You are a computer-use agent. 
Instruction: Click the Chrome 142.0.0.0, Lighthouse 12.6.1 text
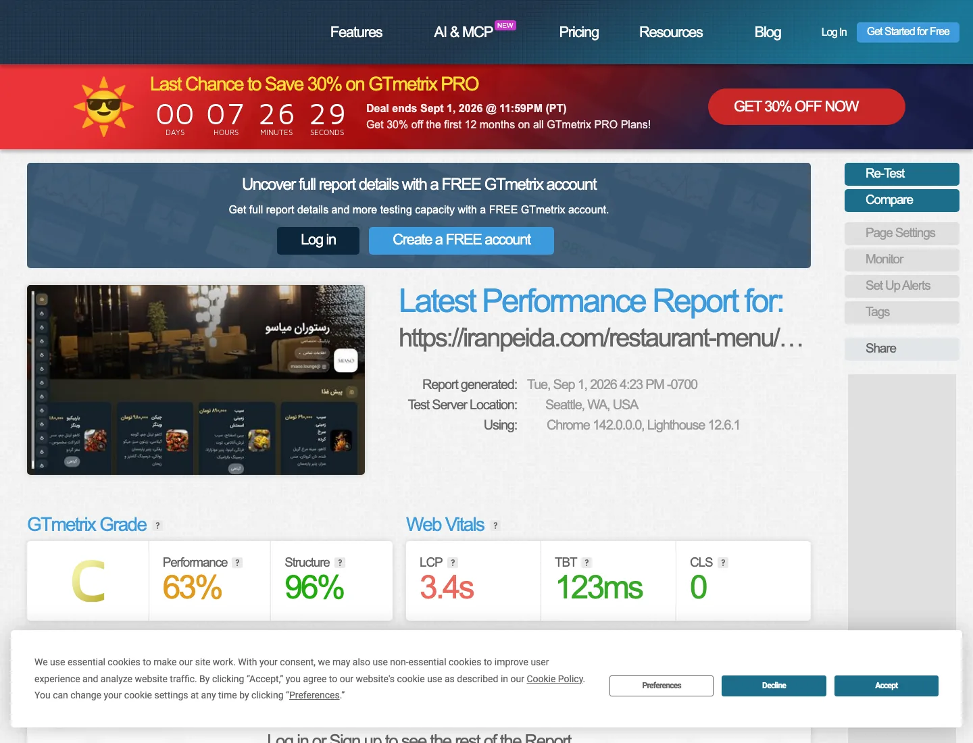643,425
